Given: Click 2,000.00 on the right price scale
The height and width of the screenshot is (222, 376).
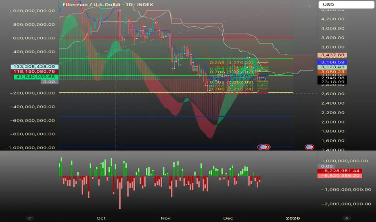Looking at the screenshot, I should tap(333, 122).
